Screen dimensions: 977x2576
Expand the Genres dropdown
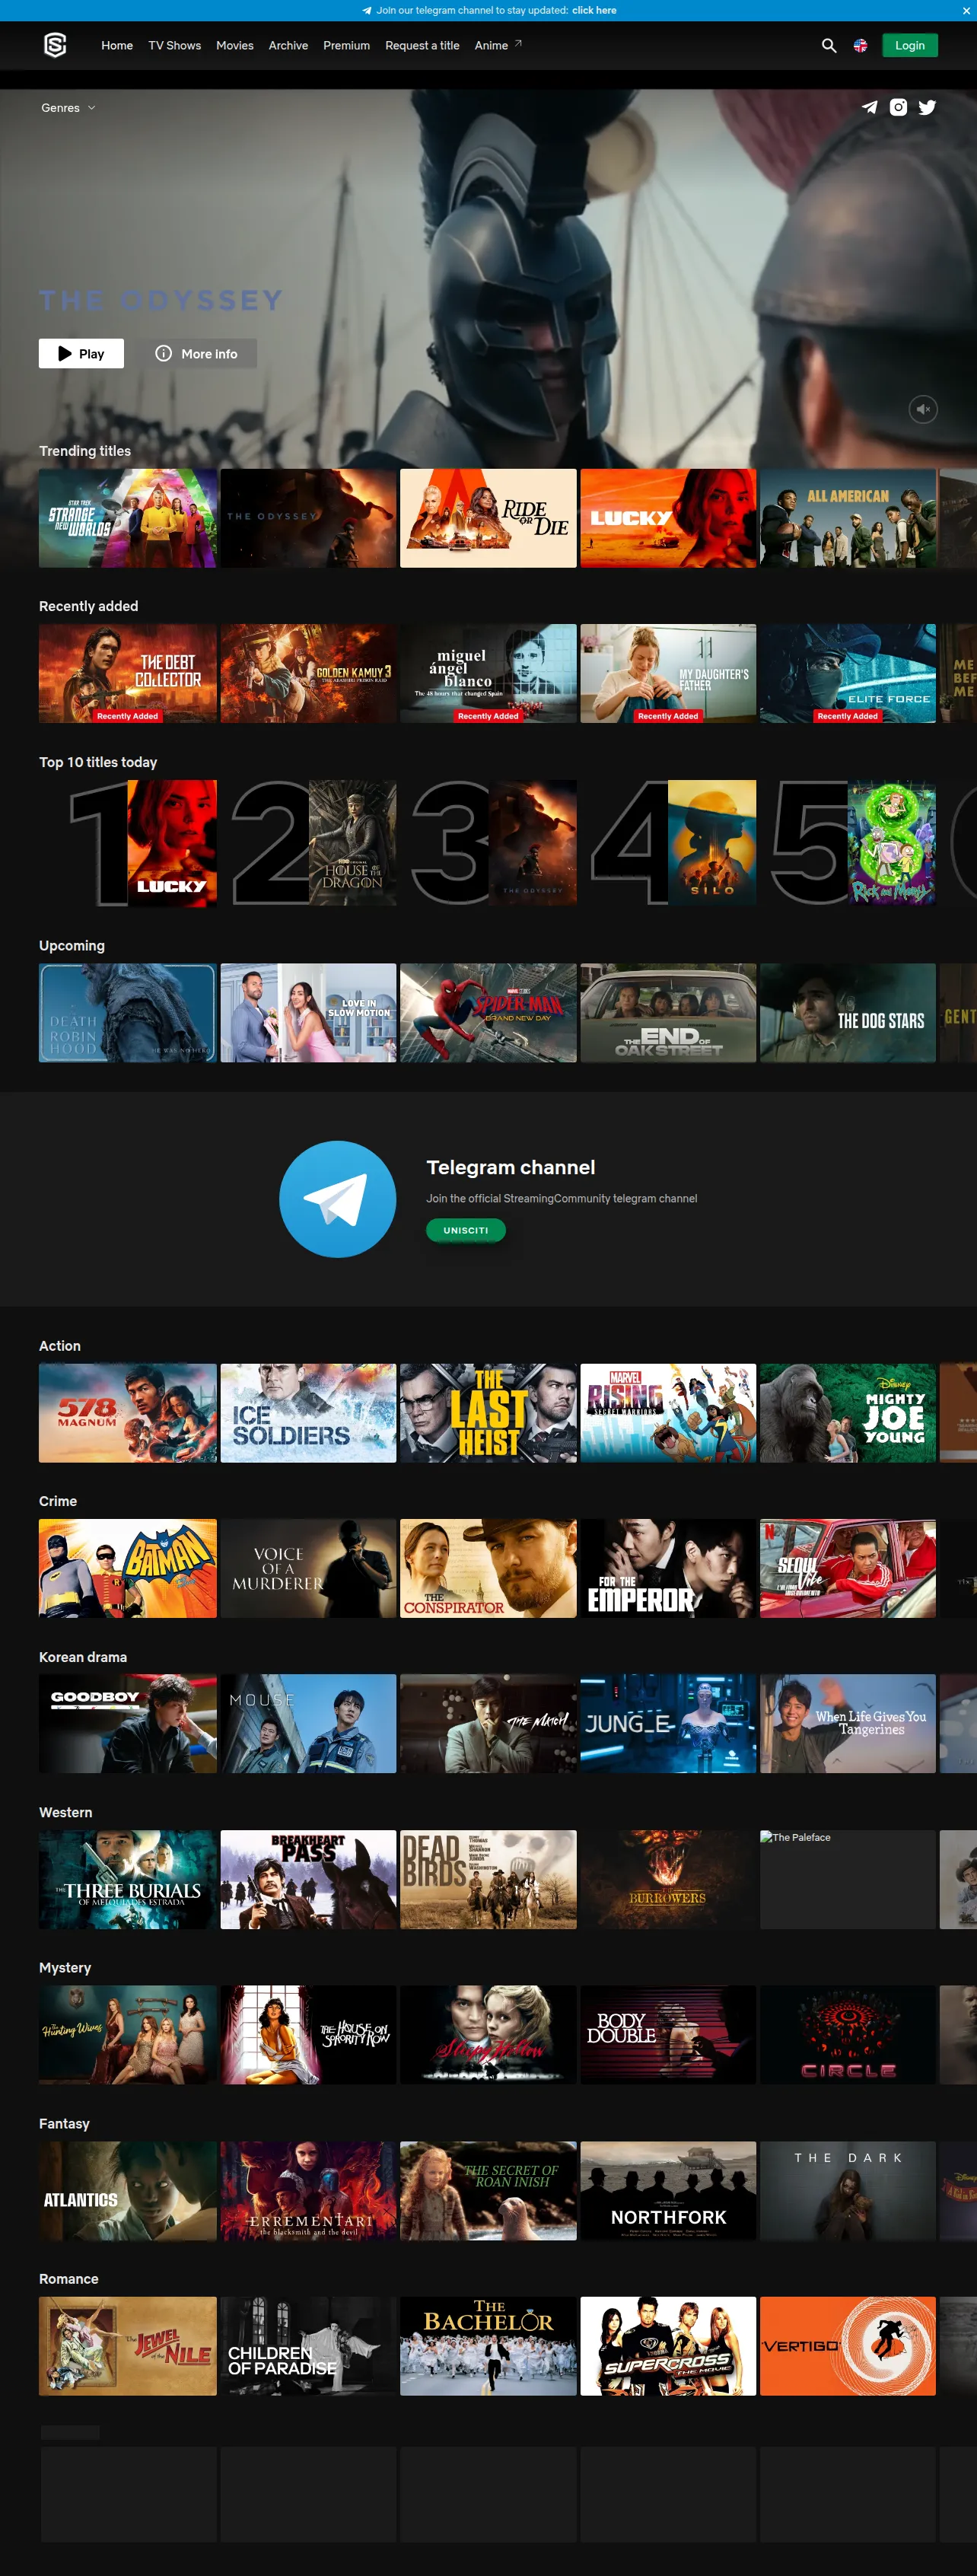pyautogui.click(x=68, y=108)
